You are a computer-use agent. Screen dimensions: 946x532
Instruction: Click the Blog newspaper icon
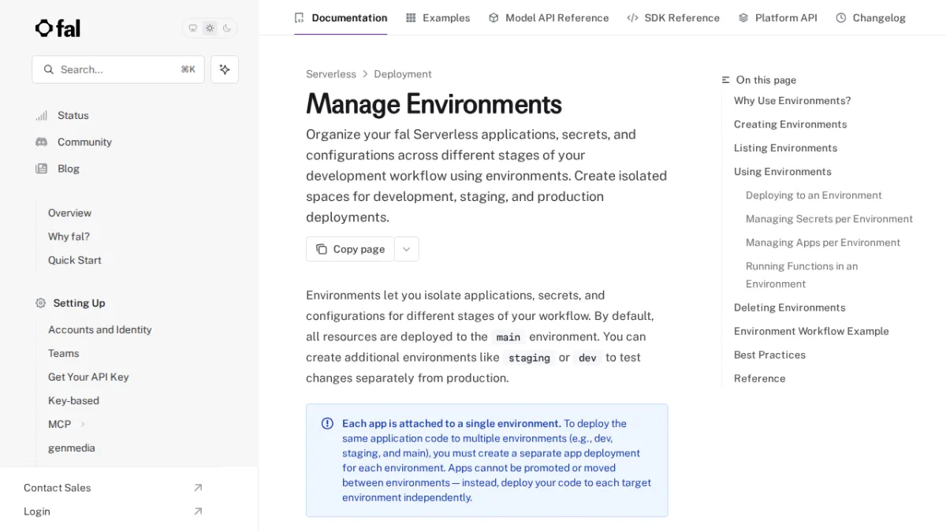pos(41,169)
